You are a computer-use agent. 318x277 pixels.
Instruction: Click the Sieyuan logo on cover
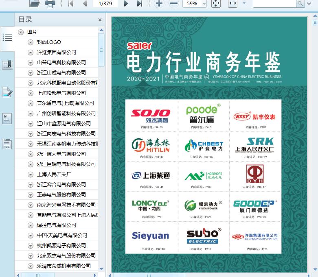(150, 236)
